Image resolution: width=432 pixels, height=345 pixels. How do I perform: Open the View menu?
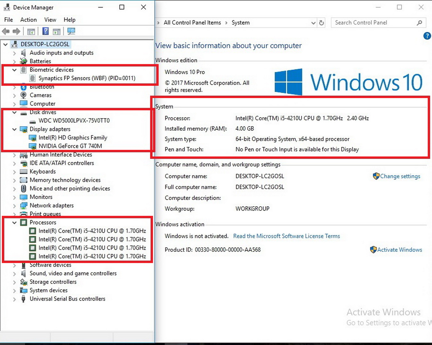tap(50, 20)
